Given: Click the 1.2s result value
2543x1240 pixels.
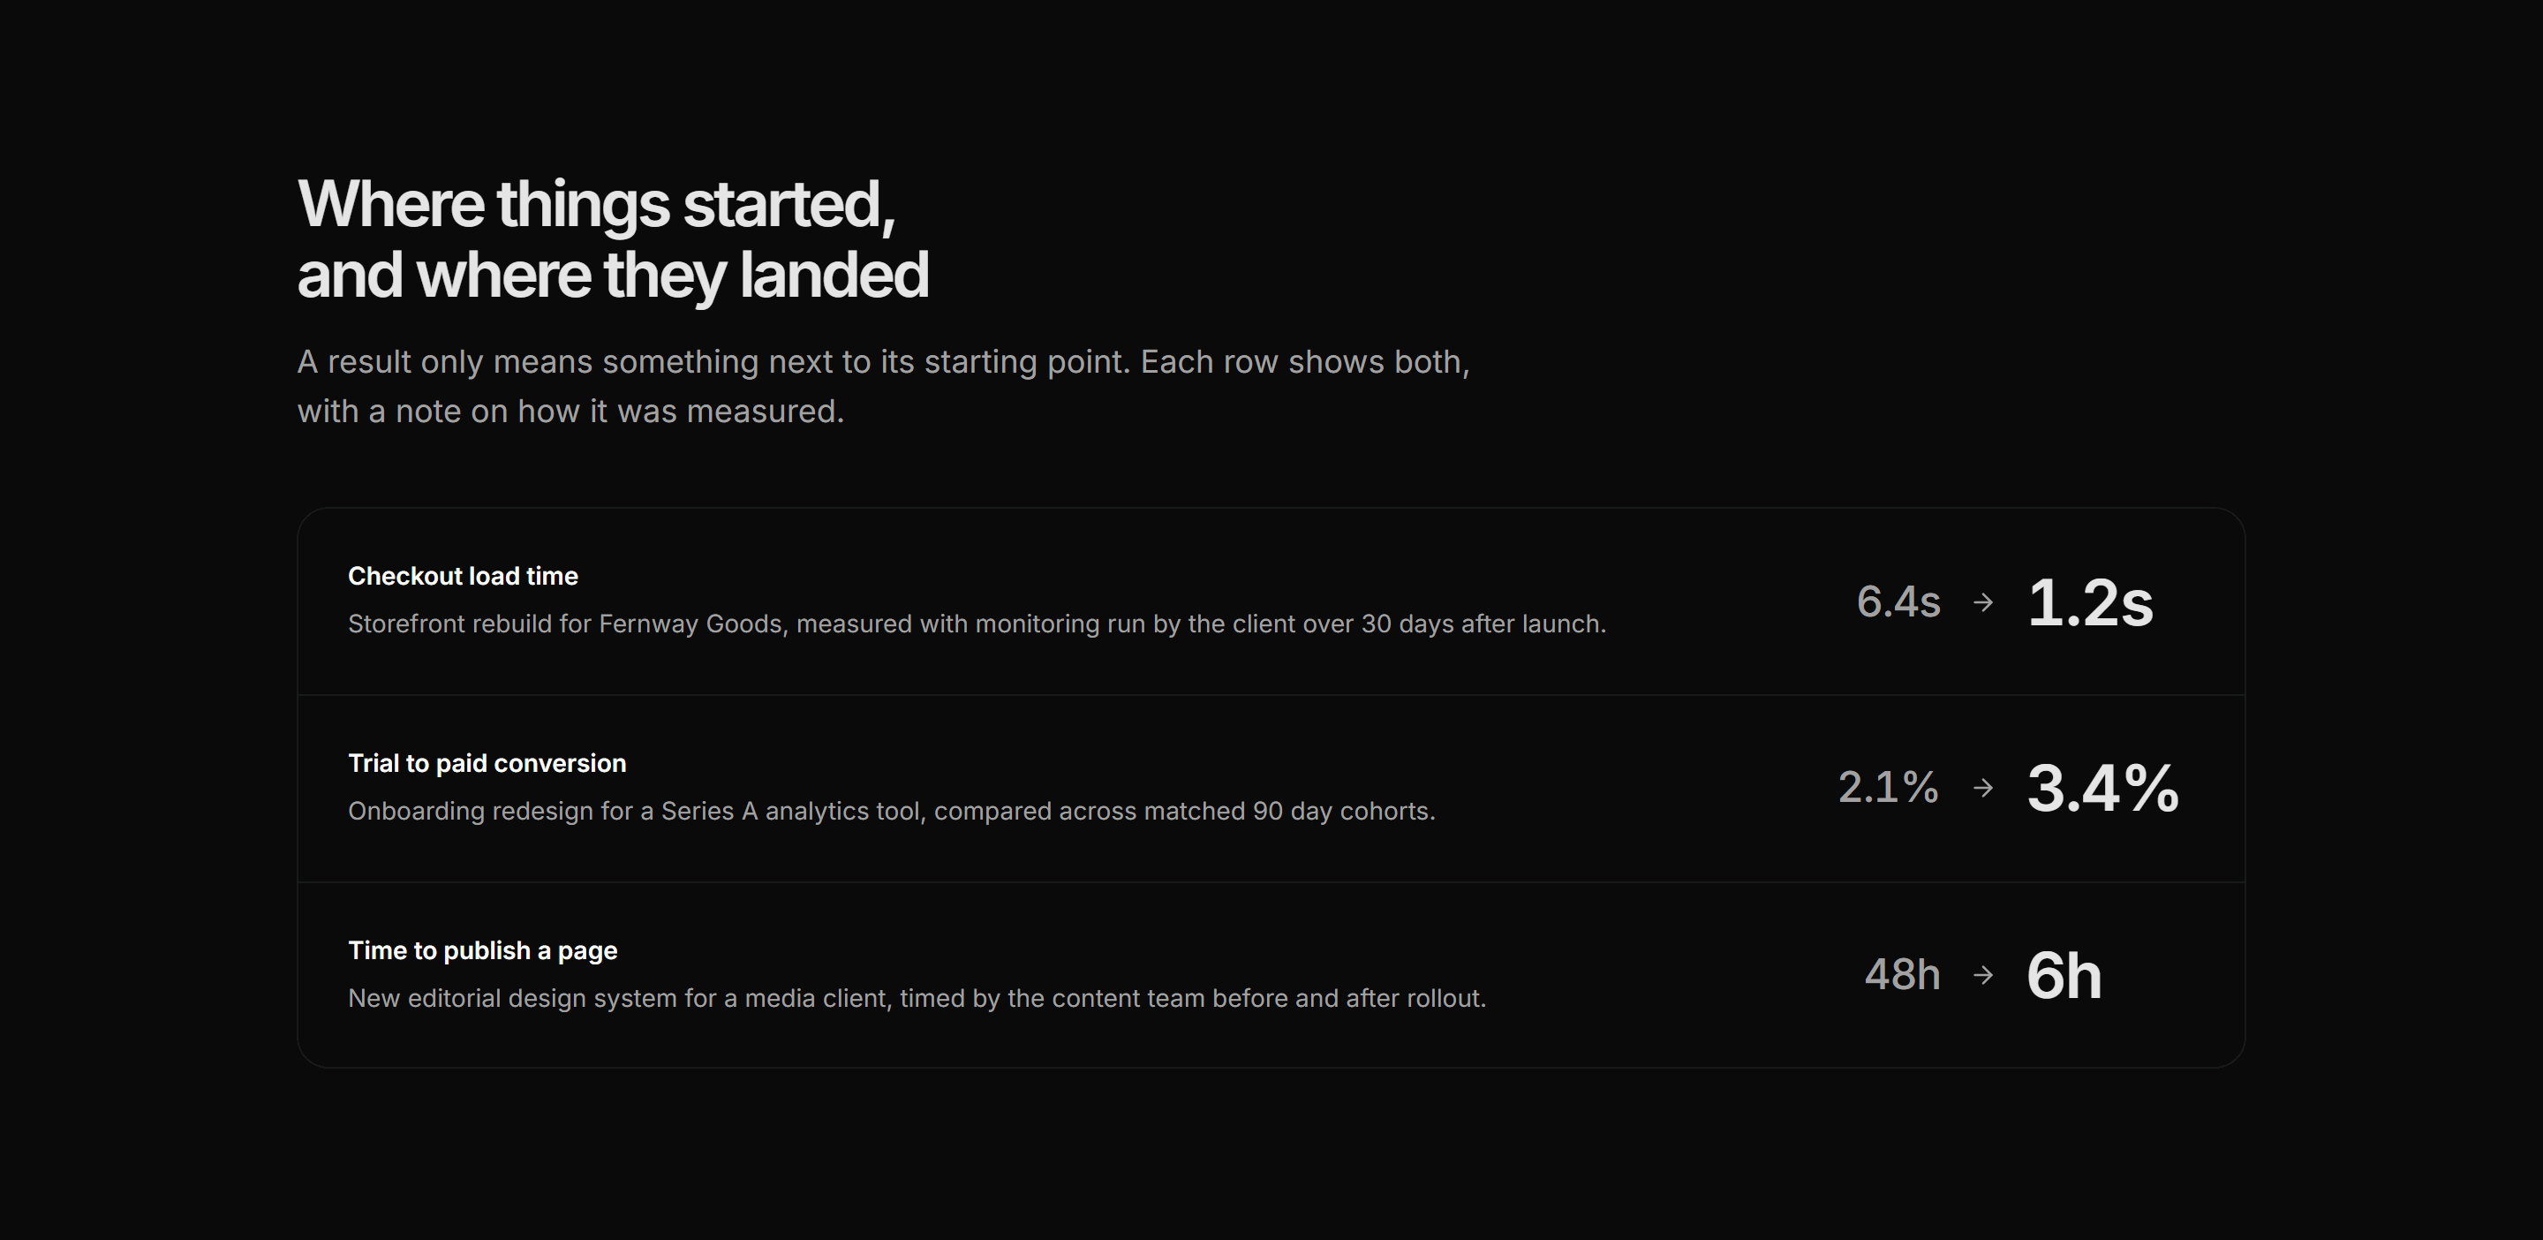Looking at the screenshot, I should (2090, 602).
